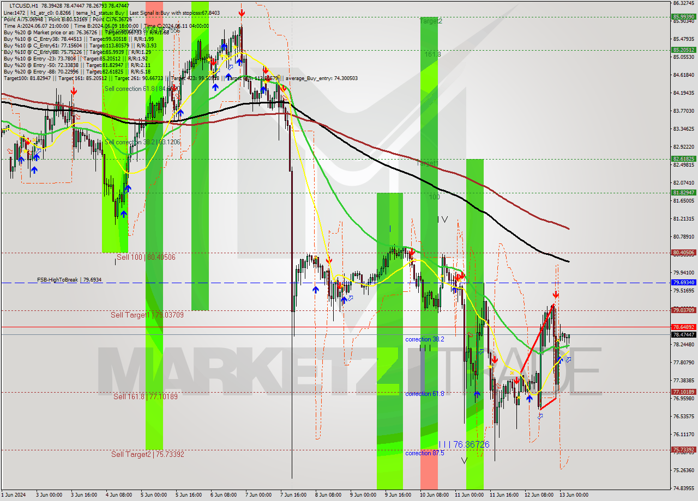The image size is (698, 501).
Task: Select current price tag 78.47447
Action: [x=684, y=334]
